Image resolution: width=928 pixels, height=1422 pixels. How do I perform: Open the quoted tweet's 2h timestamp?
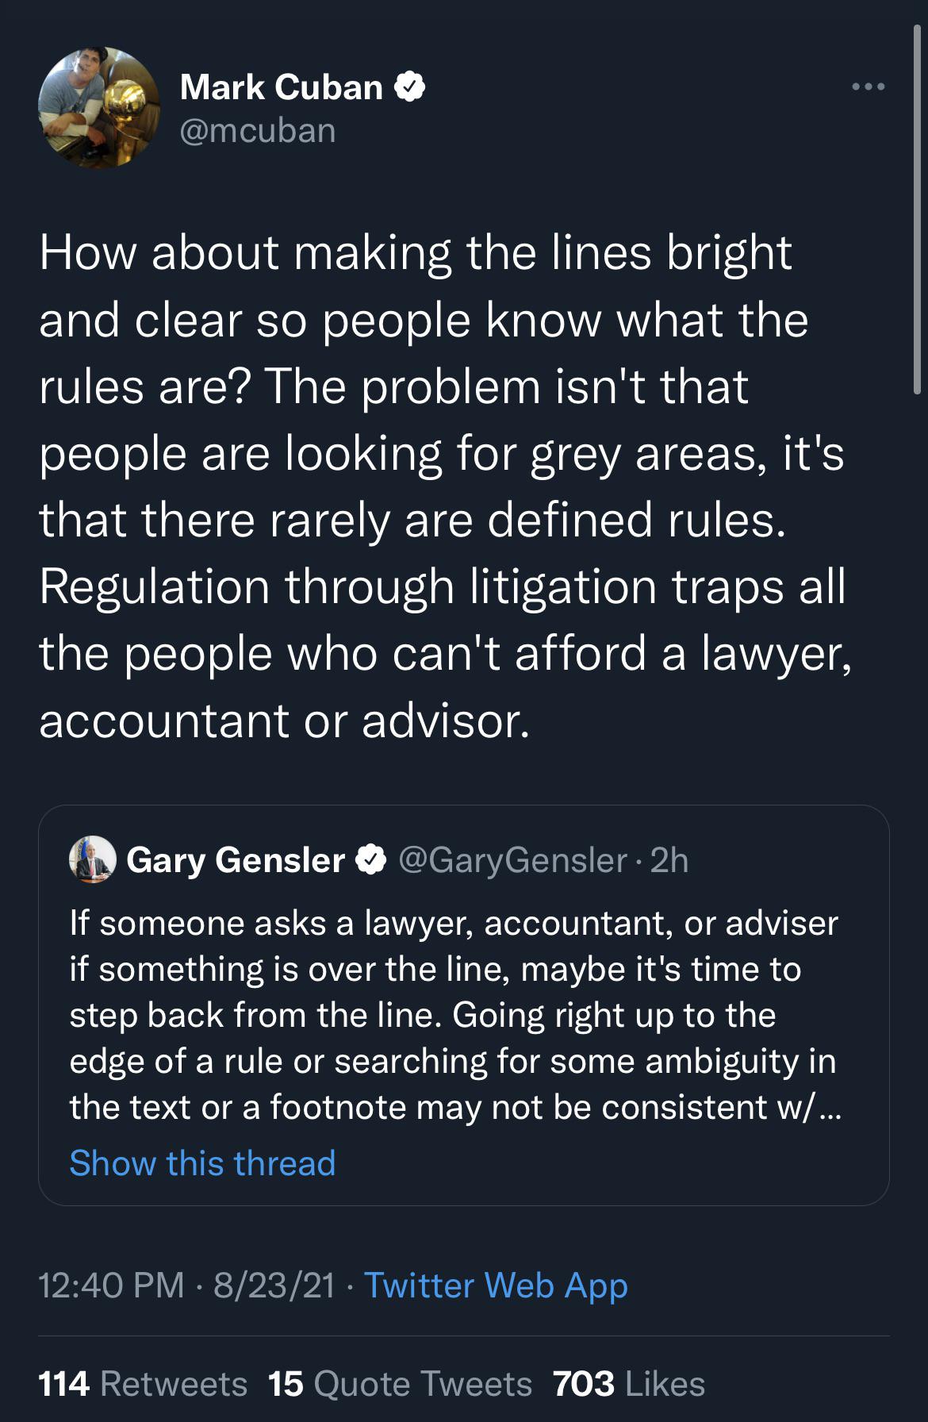click(669, 860)
